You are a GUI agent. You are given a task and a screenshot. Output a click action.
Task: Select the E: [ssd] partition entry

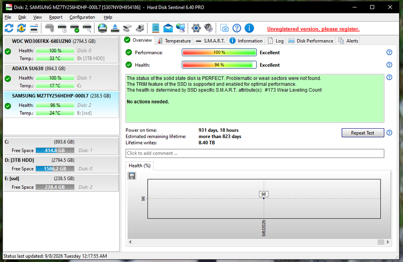click(x=61, y=183)
